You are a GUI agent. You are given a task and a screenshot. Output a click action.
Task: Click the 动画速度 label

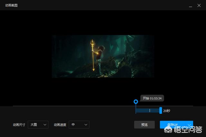[x=60, y=125]
